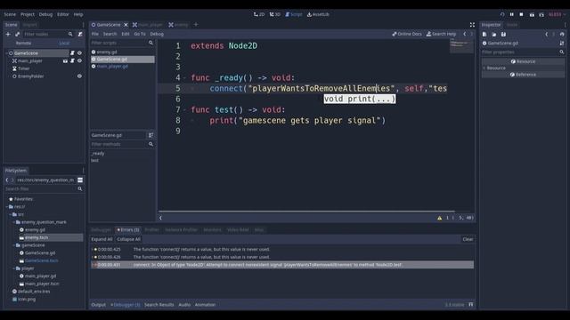Open Search Help
Image resolution: width=570 pixels, height=320 pixels.
point(441,34)
